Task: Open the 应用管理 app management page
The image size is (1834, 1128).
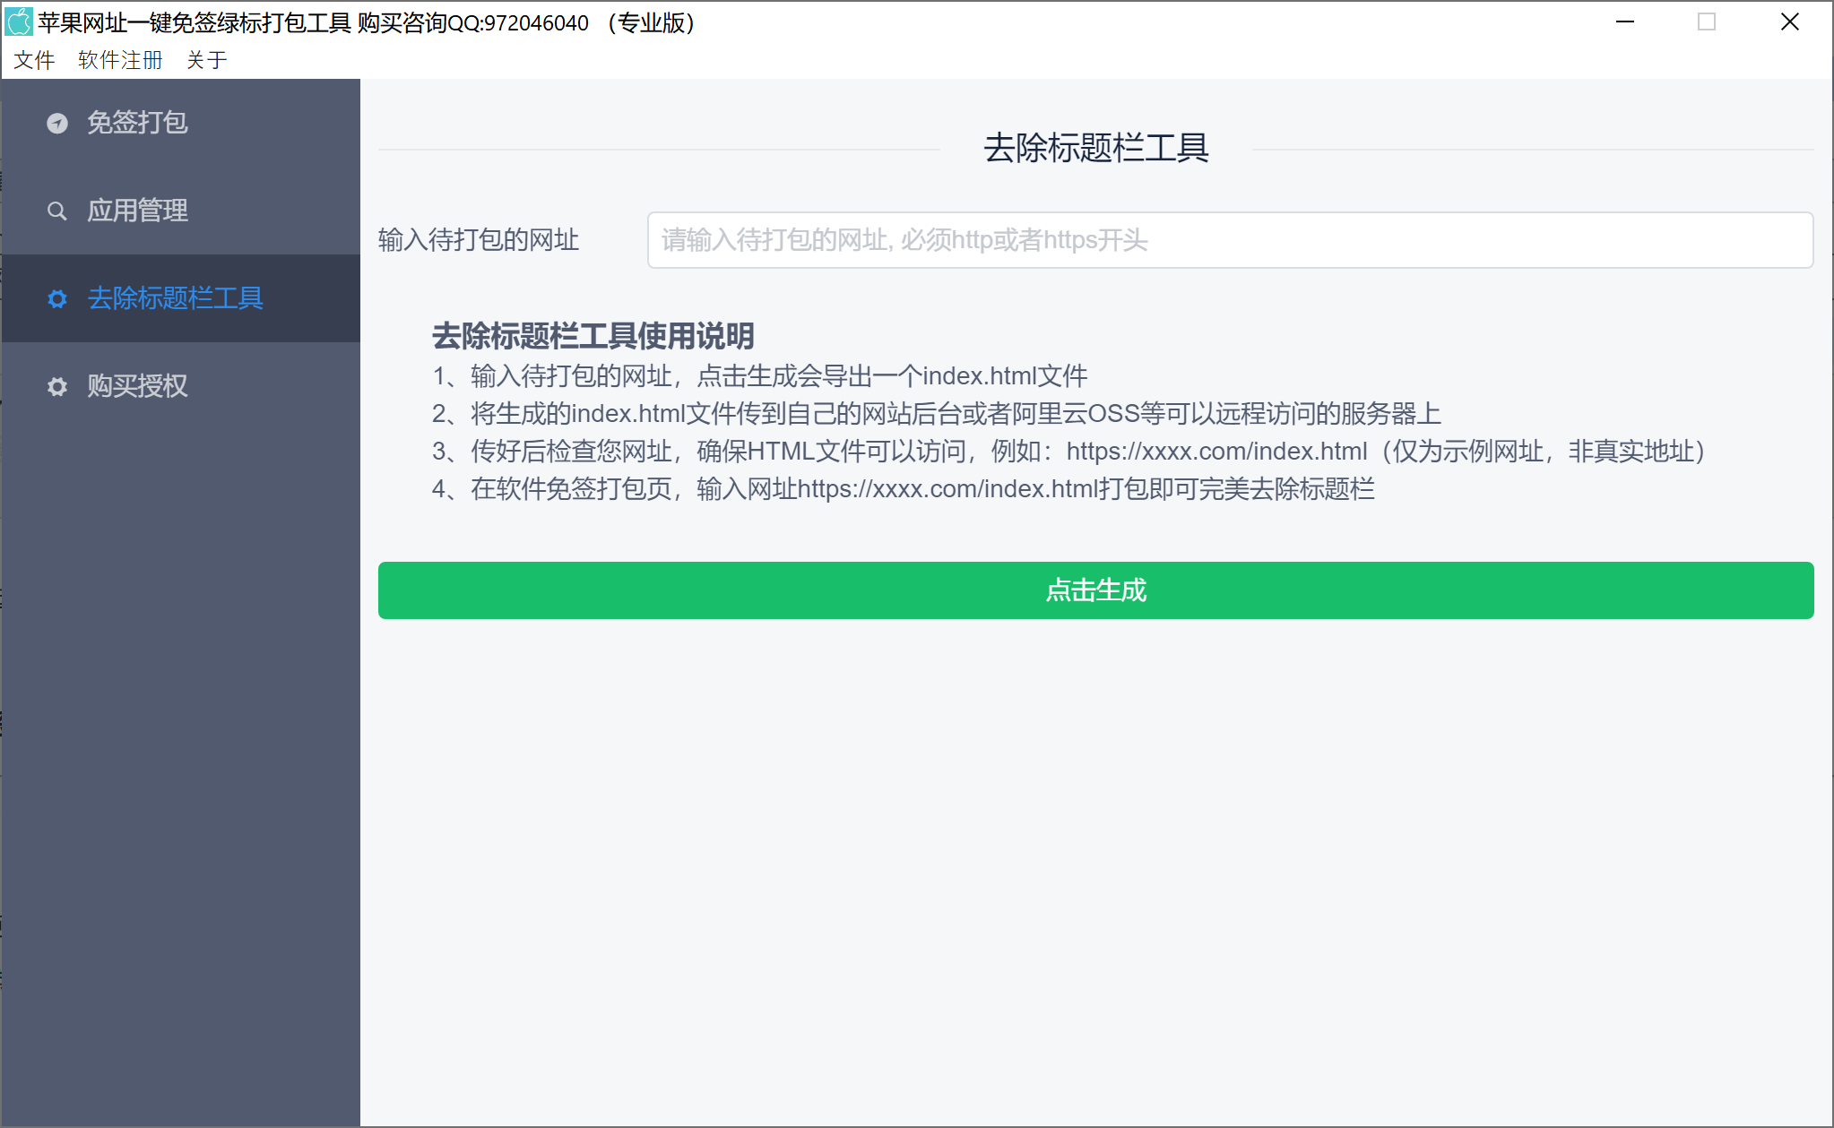Action: (136, 211)
